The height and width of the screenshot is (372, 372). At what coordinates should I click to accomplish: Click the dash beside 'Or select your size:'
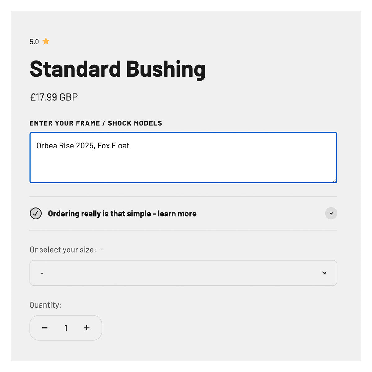click(102, 250)
